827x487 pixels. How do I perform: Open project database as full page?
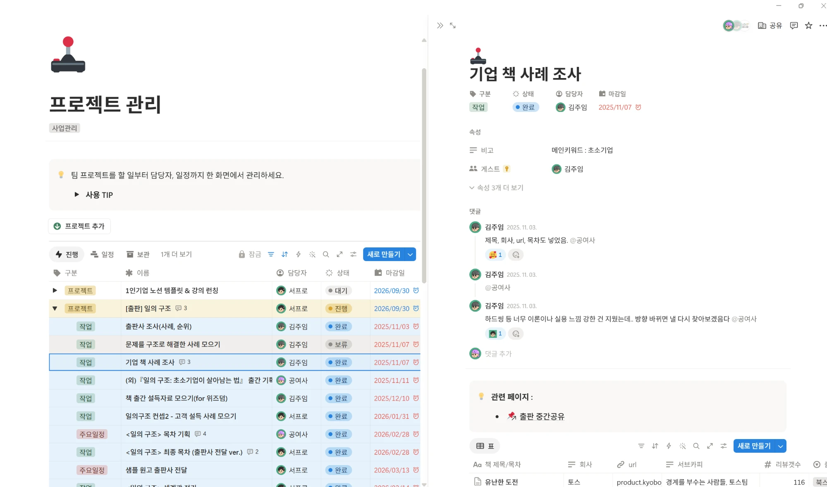tap(339, 254)
